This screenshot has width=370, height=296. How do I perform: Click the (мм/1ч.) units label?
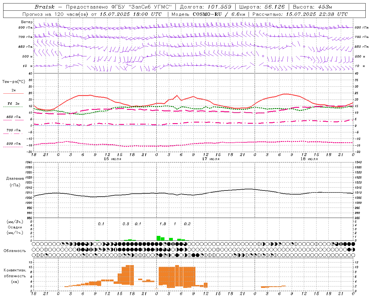click(15, 233)
